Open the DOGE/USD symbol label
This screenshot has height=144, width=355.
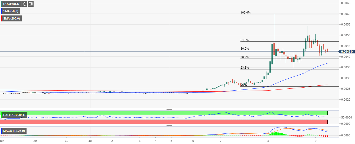(x=11, y=4)
